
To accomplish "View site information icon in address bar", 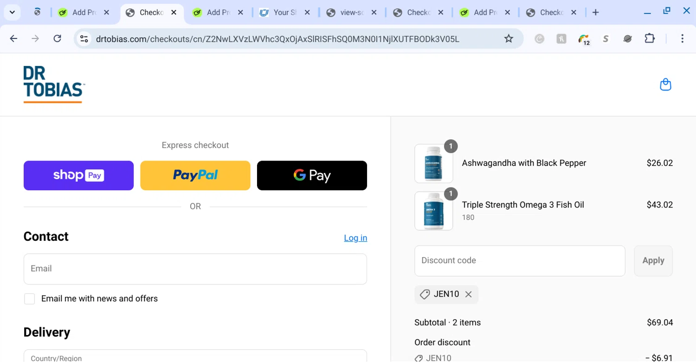I will [84, 39].
